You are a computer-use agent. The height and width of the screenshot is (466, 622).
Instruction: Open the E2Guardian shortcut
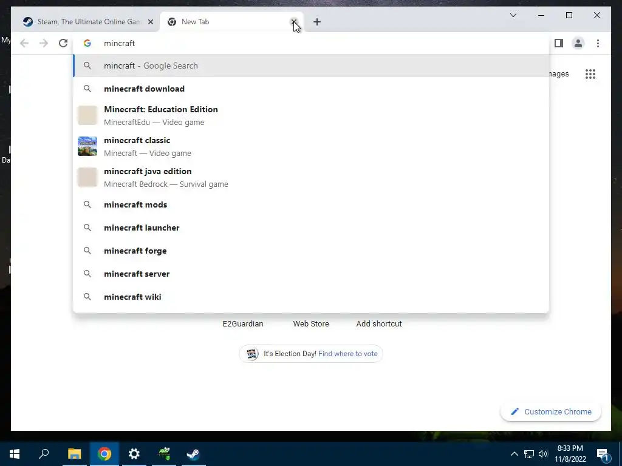[x=243, y=324]
